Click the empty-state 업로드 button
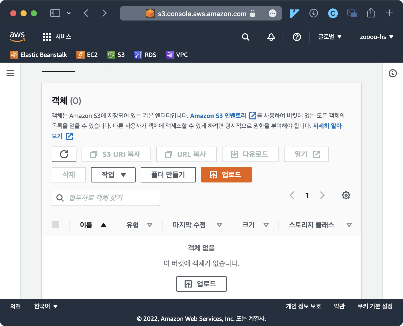This screenshot has height=326, width=403. pyautogui.click(x=201, y=284)
